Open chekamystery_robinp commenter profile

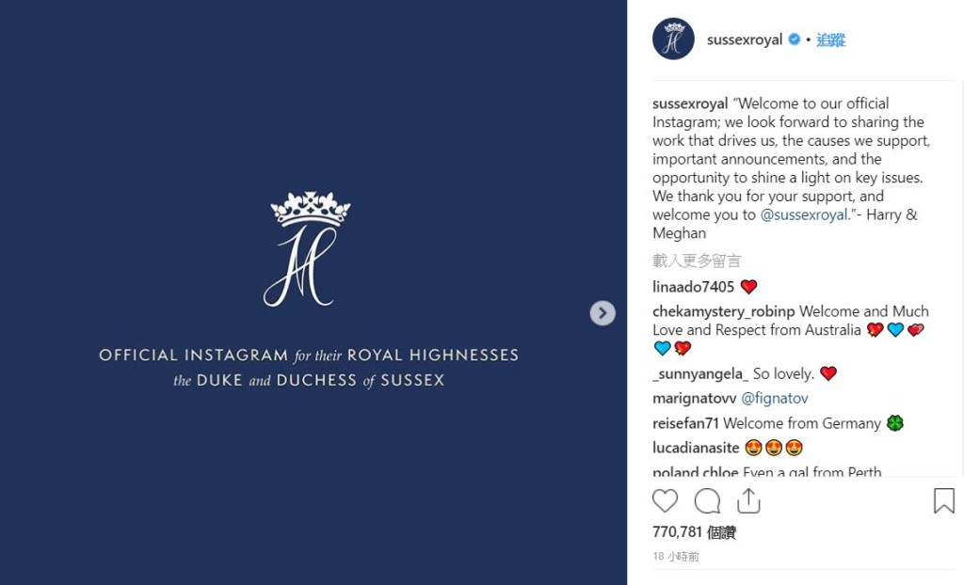coord(724,311)
